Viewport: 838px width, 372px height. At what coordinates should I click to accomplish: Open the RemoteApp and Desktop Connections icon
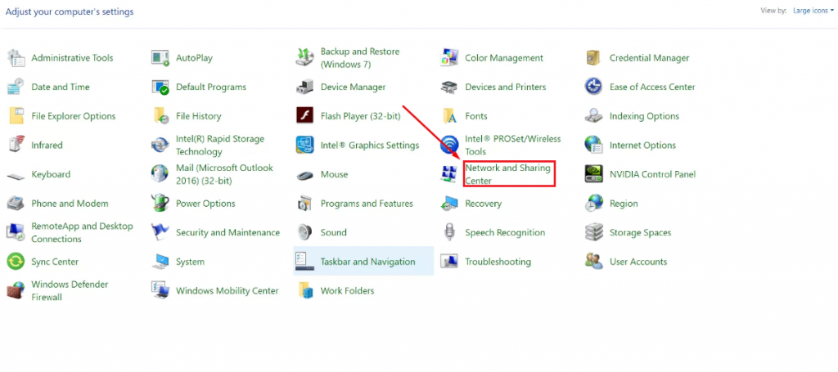(16, 233)
